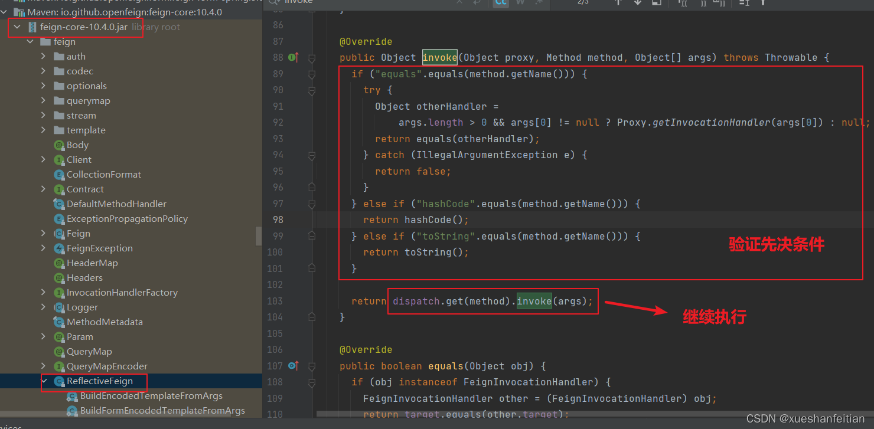Image resolution: width=874 pixels, height=429 pixels.
Task: Click the overrides-method gutter icon on line 107
Action: [x=293, y=366]
